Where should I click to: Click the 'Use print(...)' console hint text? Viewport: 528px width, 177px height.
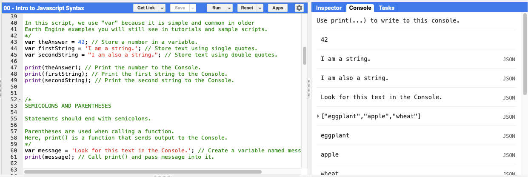[x=388, y=20]
